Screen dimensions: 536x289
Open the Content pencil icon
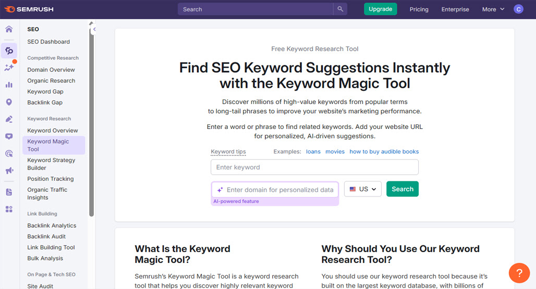pyautogui.click(x=9, y=119)
